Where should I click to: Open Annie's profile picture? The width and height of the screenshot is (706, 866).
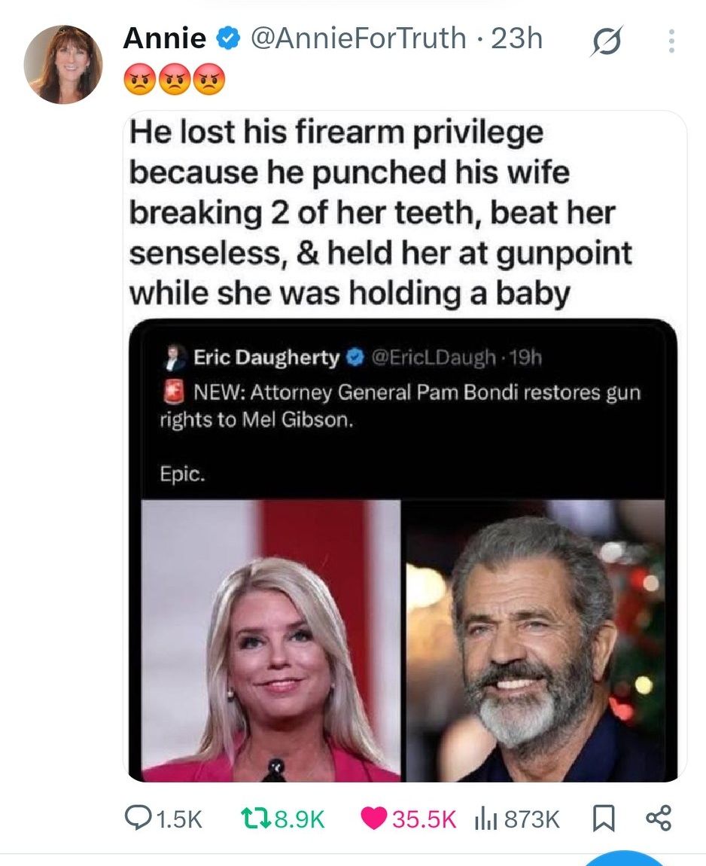pyautogui.click(x=62, y=64)
